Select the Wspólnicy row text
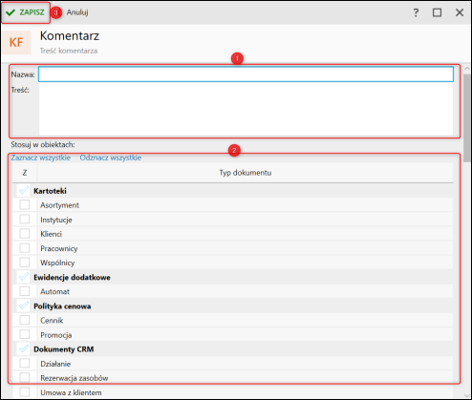The height and width of the screenshot is (400, 472). pos(57,263)
